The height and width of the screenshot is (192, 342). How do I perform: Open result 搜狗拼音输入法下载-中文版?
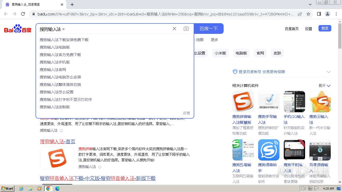click(x=98, y=178)
